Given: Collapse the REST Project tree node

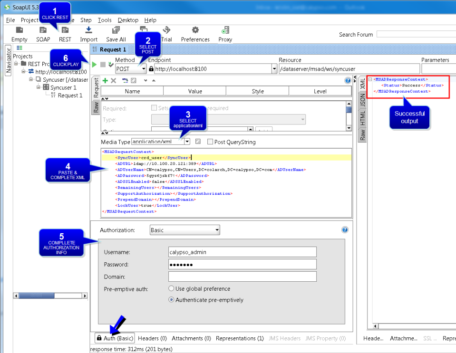Looking at the screenshot, I should pos(16,64).
